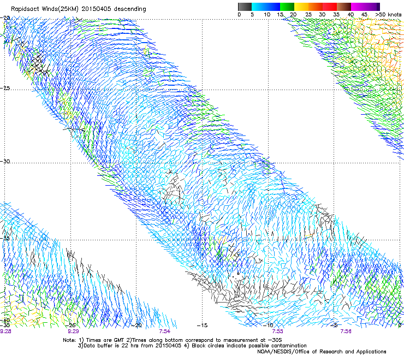
Task: Click the -30 latitude label on left axis
Action: pos(5,161)
